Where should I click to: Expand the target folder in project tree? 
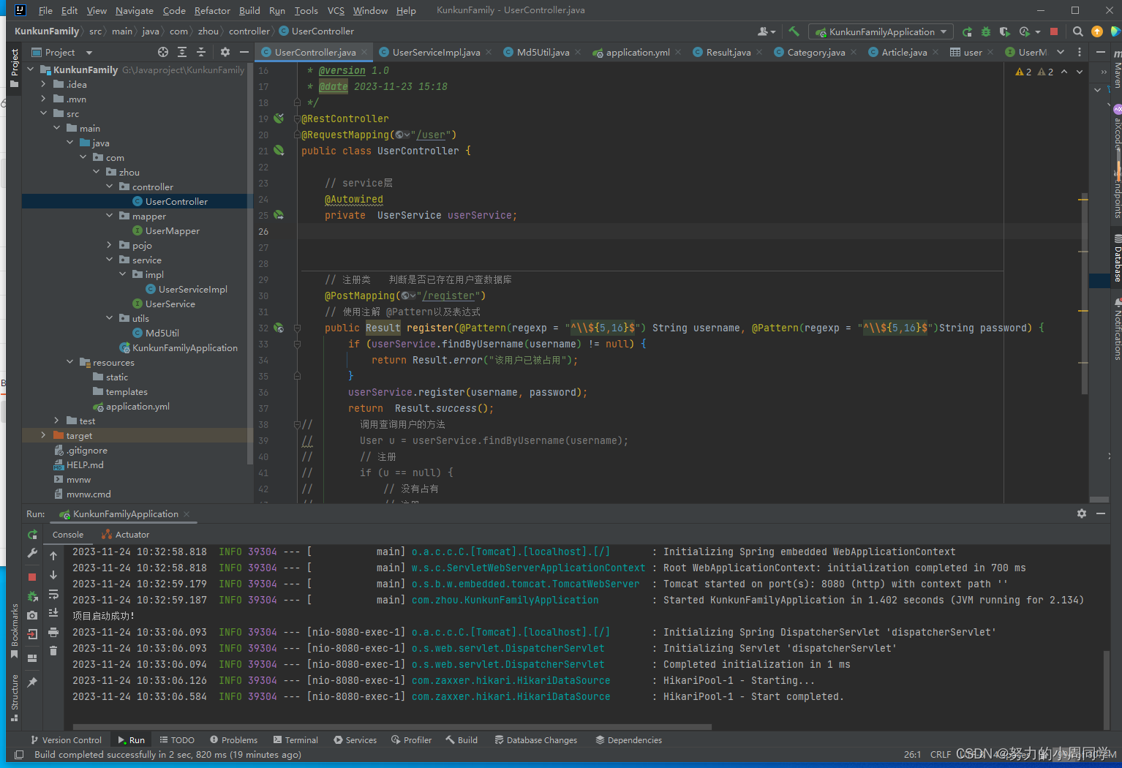[x=44, y=435]
